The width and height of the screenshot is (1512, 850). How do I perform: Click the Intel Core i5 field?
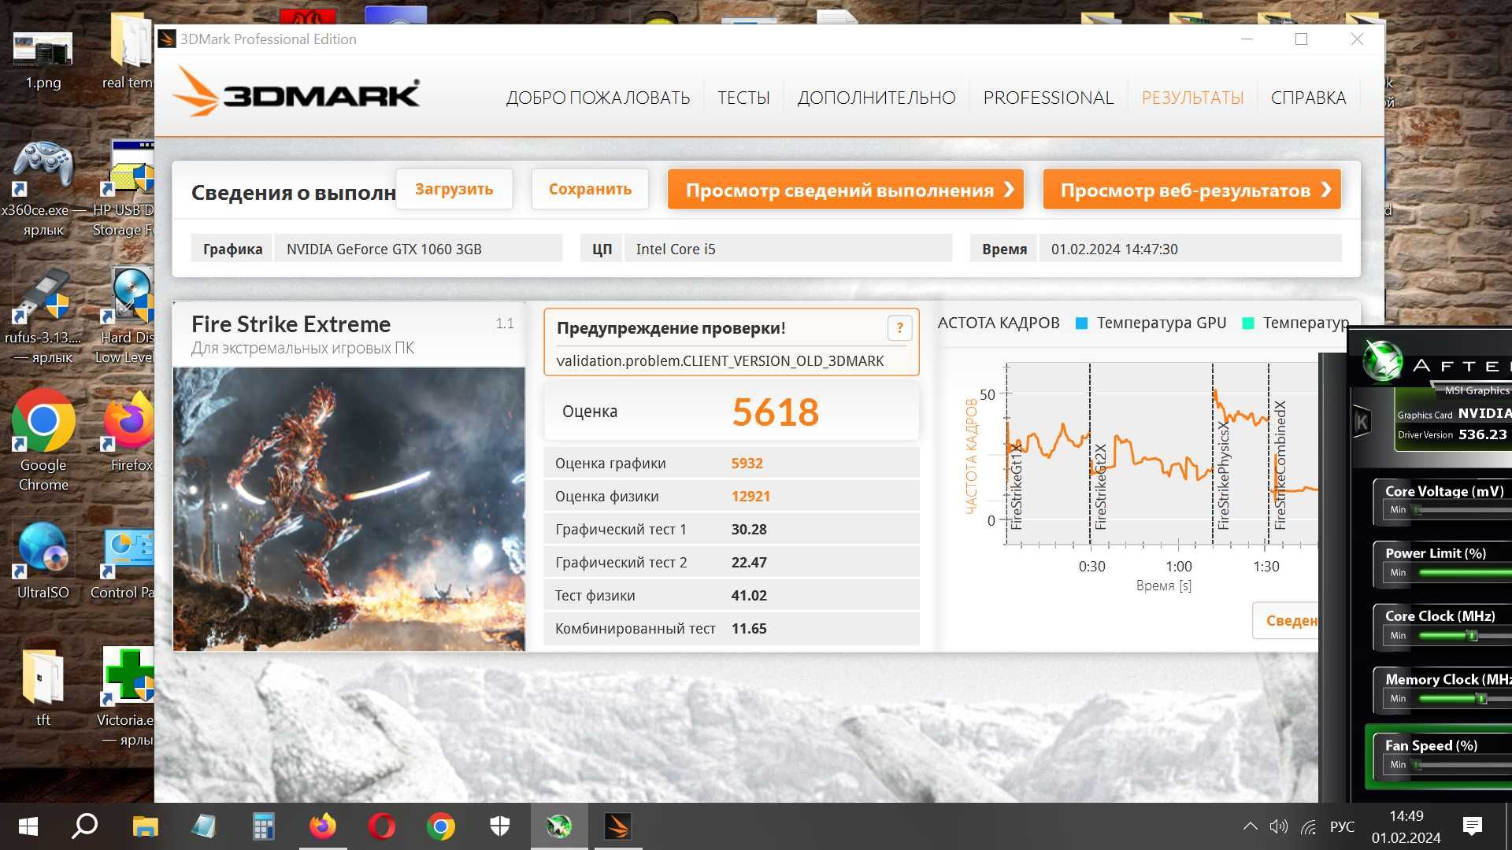(787, 249)
